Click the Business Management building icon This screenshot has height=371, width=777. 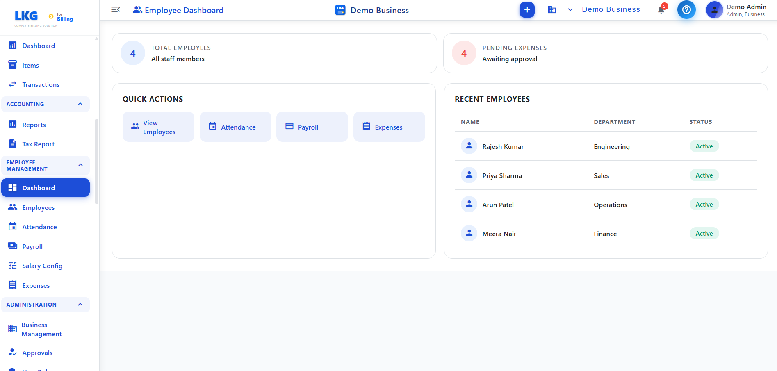[13, 329]
